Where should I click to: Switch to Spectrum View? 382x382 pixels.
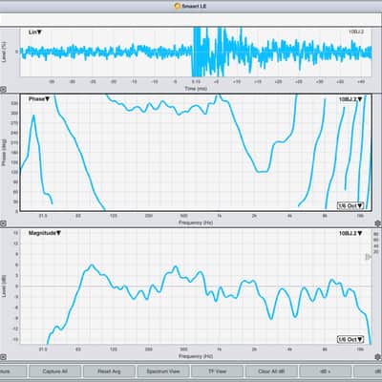163,371
